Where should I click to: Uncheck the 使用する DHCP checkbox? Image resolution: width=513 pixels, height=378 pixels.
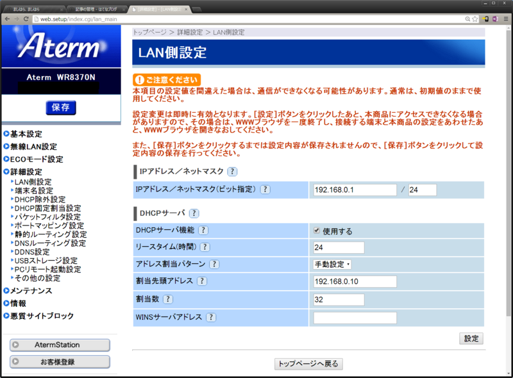point(316,230)
